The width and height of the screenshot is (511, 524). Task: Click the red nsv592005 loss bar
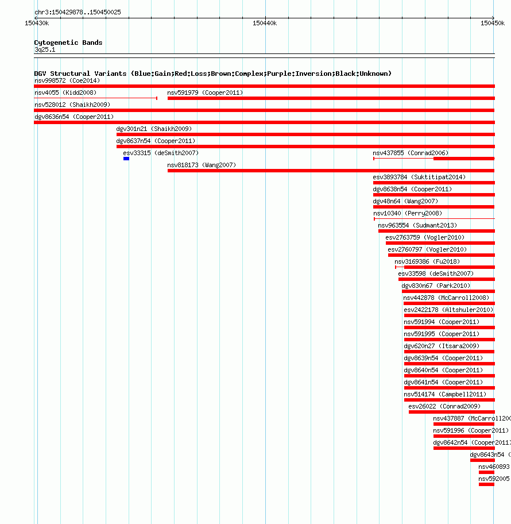[x=486, y=484]
